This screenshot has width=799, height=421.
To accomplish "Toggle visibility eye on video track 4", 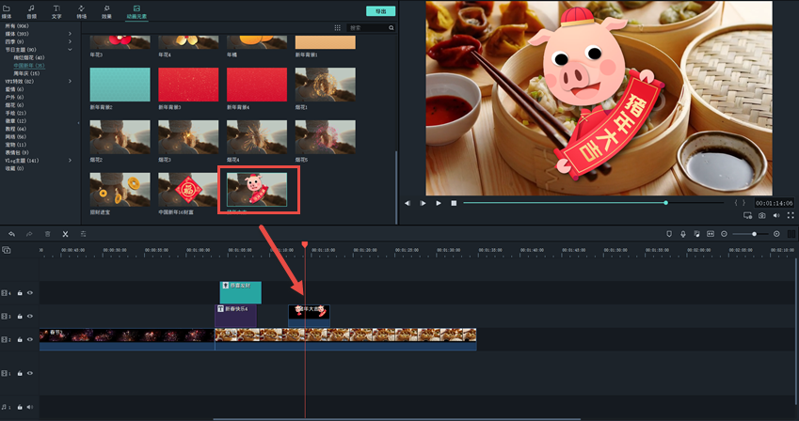I will click(30, 292).
